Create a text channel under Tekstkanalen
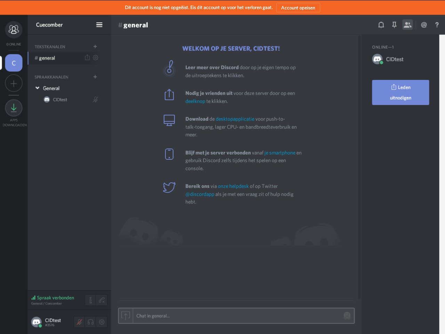This screenshot has height=334, width=445. (95, 47)
